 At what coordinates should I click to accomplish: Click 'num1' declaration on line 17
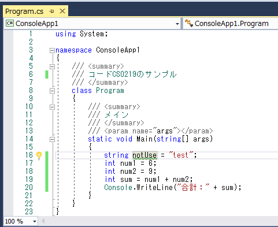click(128, 163)
